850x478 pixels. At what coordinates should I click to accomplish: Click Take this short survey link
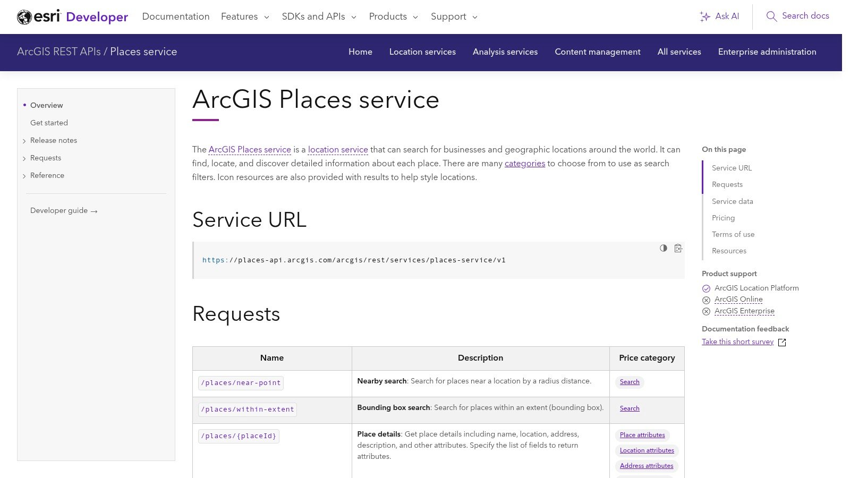click(737, 342)
